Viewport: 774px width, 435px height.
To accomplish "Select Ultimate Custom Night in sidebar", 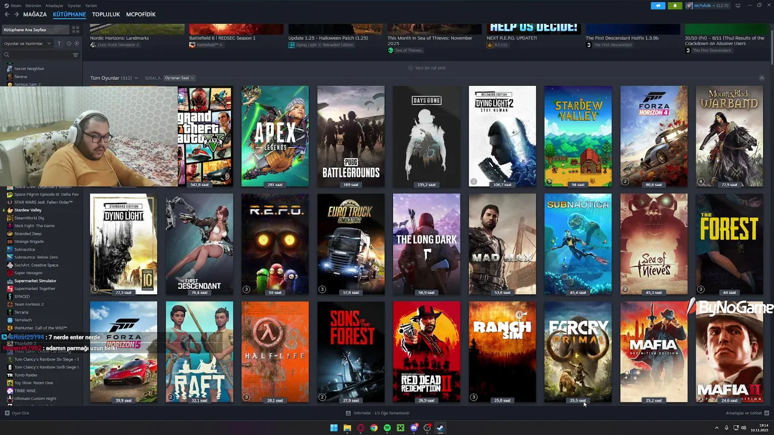I will click(35, 399).
